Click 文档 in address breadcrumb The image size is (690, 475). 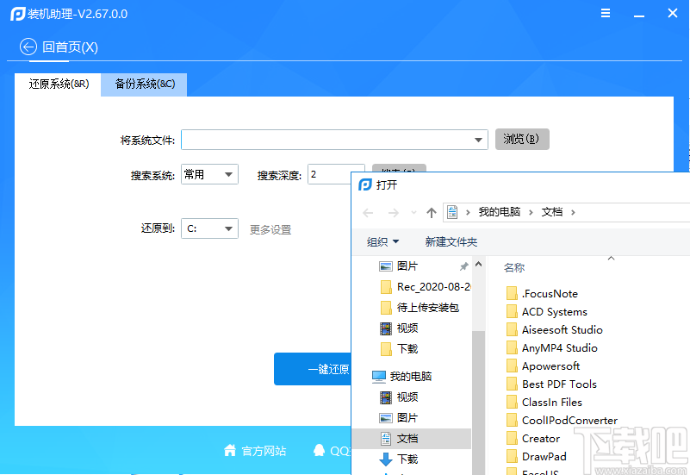(x=552, y=212)
